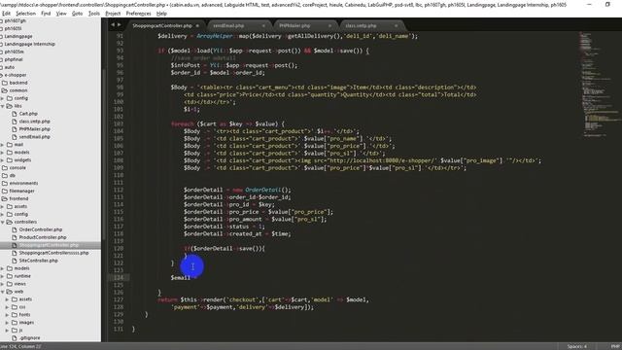Close the sendEmail.php tab
Viewport: 622px width, 350px height.
263,26
